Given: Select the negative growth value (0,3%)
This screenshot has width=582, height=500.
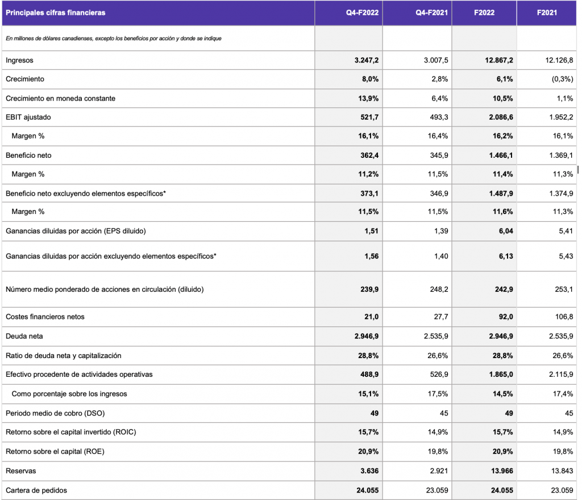Looking at the screenshot, I should tap(562, 79).
